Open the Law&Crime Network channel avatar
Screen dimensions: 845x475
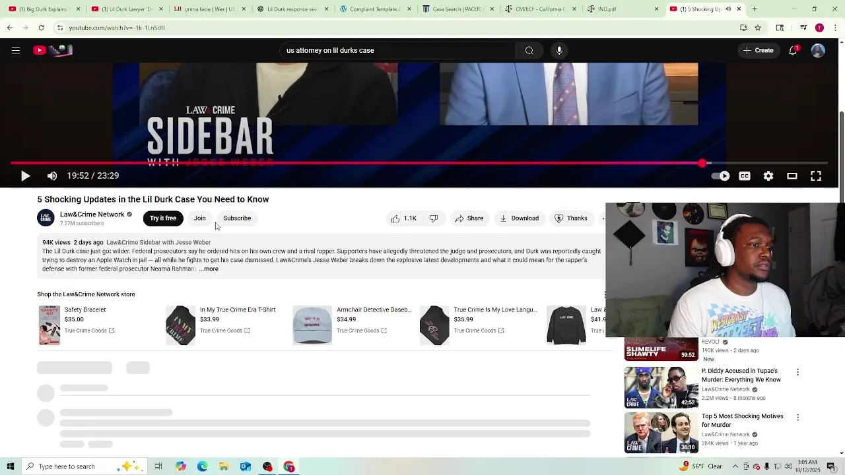click(46, 218)
